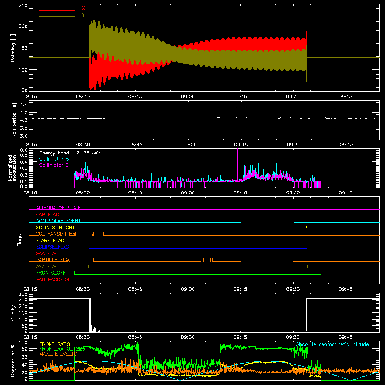
Task: Click the 'Collimator 9' legend label
Action: 54,165
